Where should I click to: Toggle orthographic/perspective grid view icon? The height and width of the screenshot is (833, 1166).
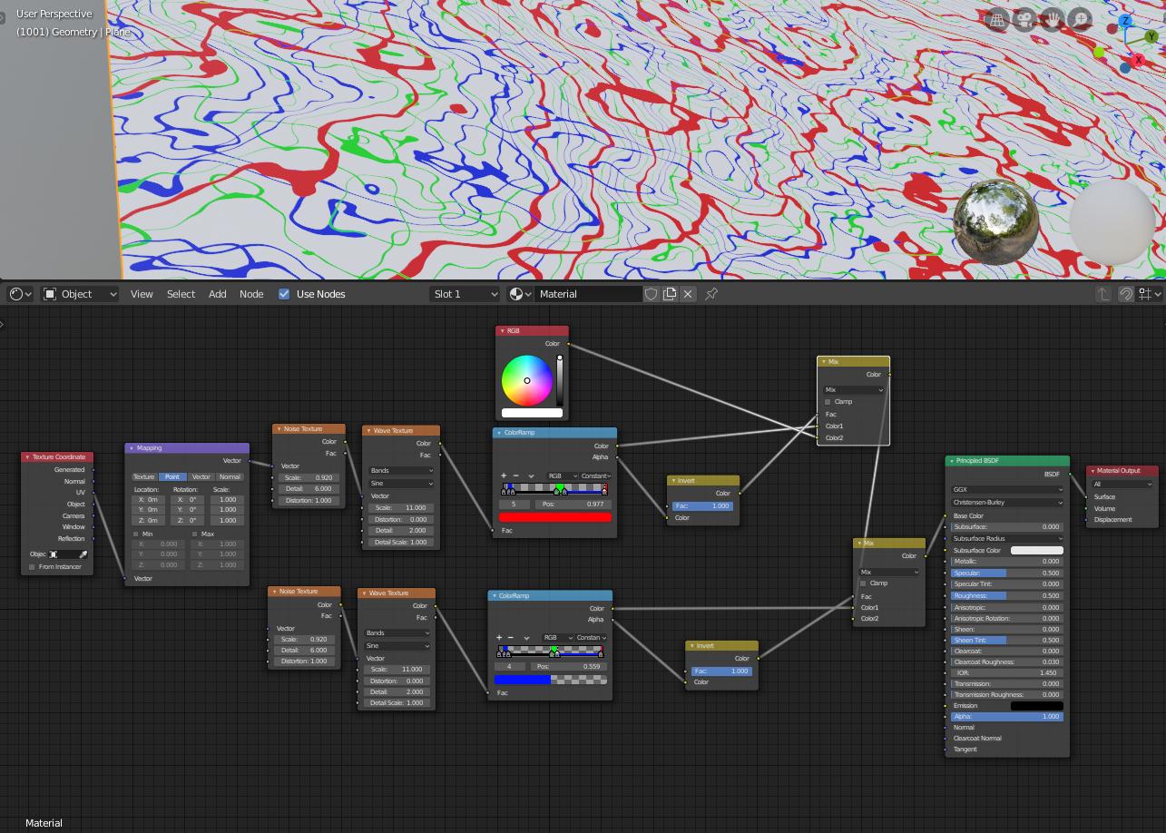coord(996,19)
